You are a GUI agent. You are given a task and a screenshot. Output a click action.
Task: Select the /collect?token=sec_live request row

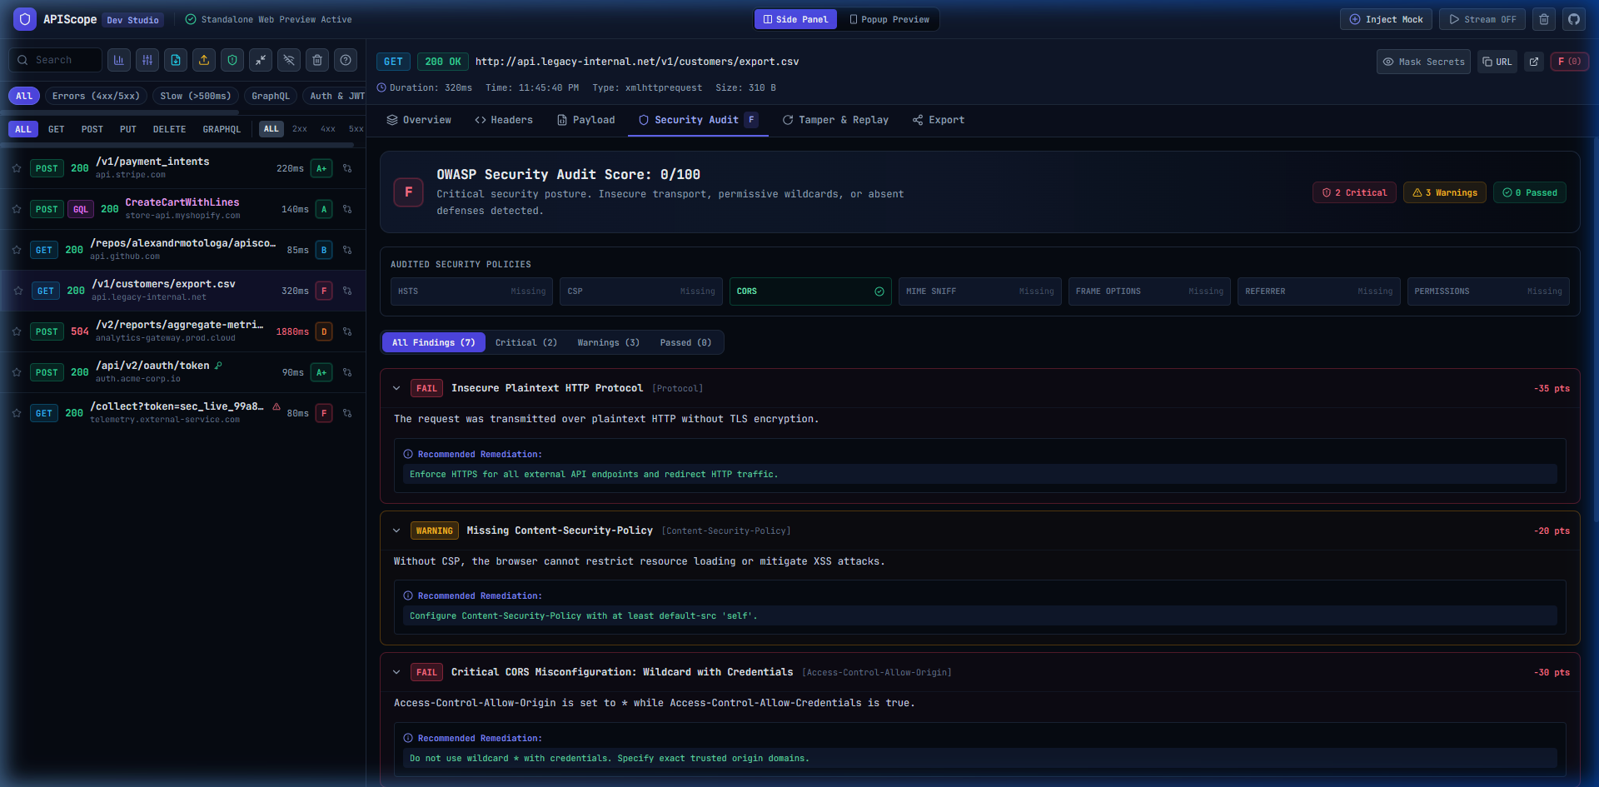pos(183,413)
